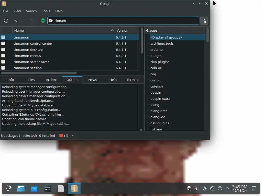Click the '8 packages (1 selected)' status text
262x196 pixels.
pyautogui.click(x=19, y=136)
